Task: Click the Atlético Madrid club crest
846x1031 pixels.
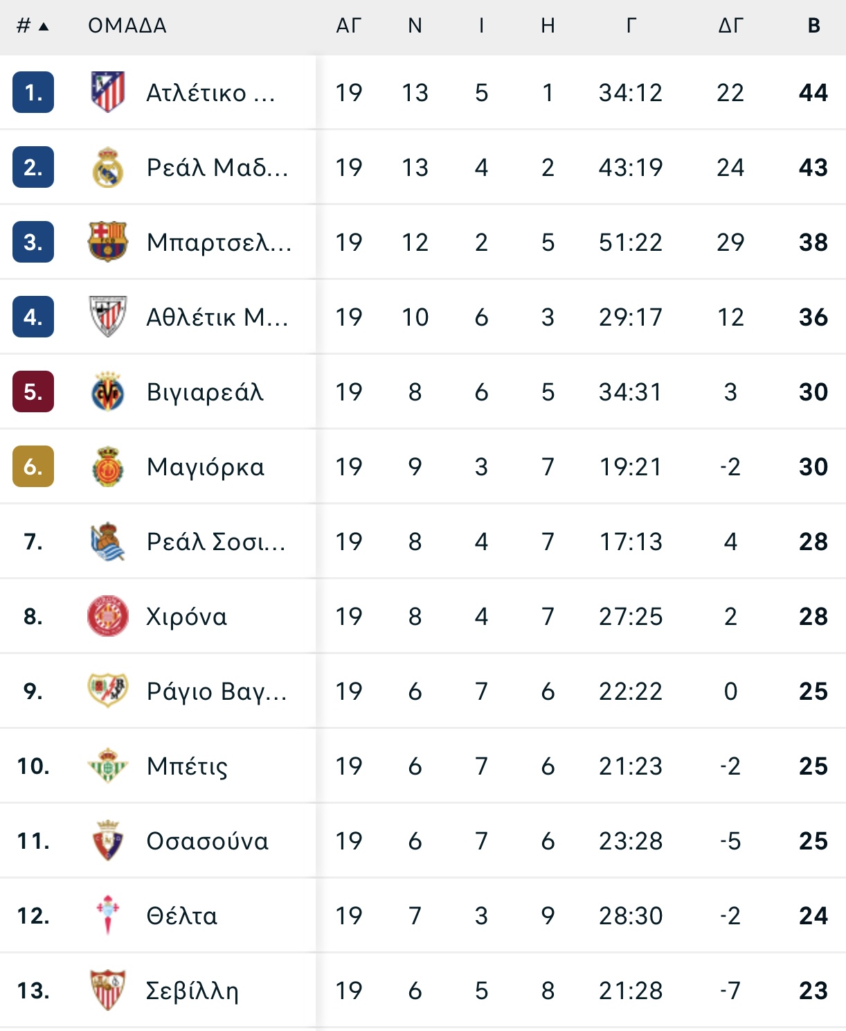Action: click(x=108, y=92)
